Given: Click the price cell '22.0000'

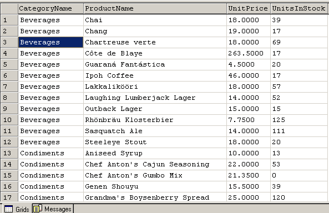Looking at the screenshot, I should (249, 164).
